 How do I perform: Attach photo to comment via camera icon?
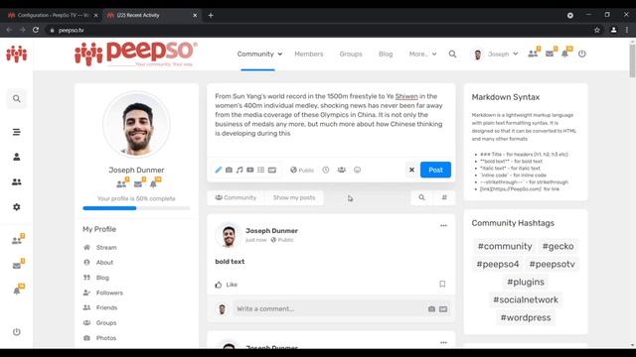pos(431,309)
